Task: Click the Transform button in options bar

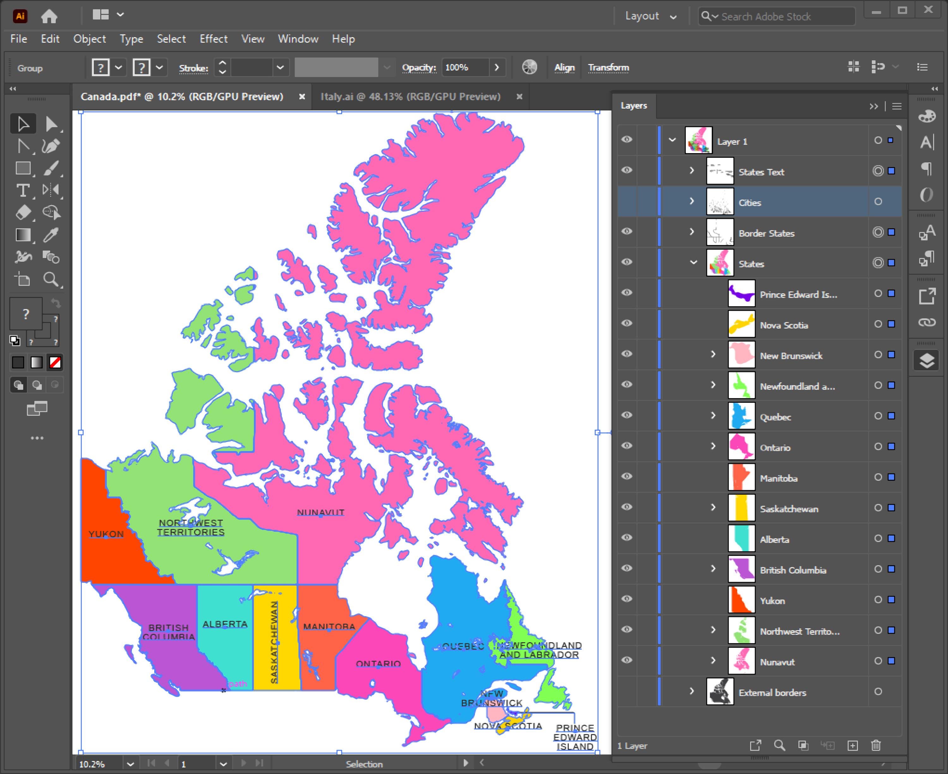Action: click(609, 67)
